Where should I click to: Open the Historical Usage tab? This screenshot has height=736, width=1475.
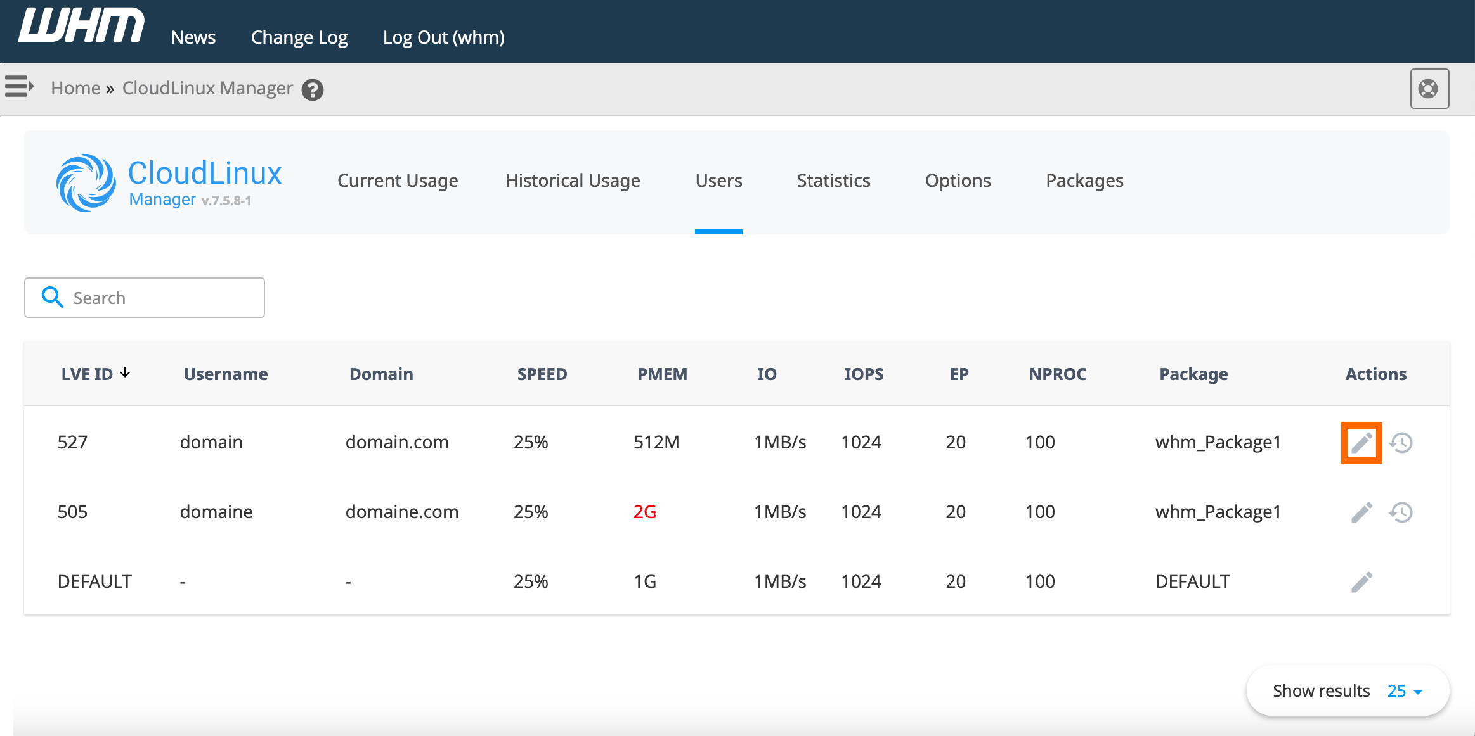pyautogui.click(x=573, y=181)
